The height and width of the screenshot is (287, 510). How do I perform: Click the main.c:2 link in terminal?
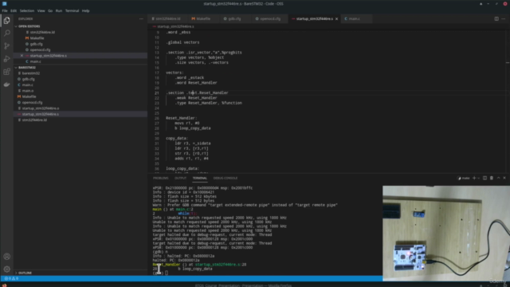[184, 209]
